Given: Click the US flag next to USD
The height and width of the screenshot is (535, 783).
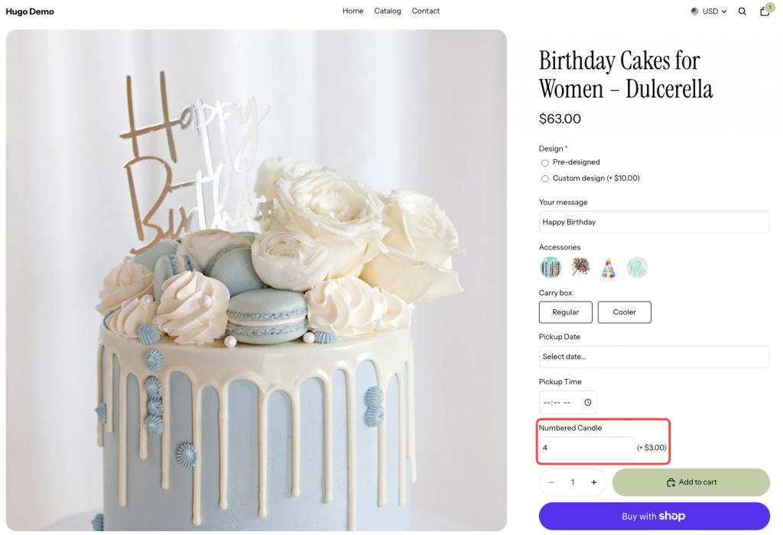Looking at the screenshot, I should pos(696,11).
